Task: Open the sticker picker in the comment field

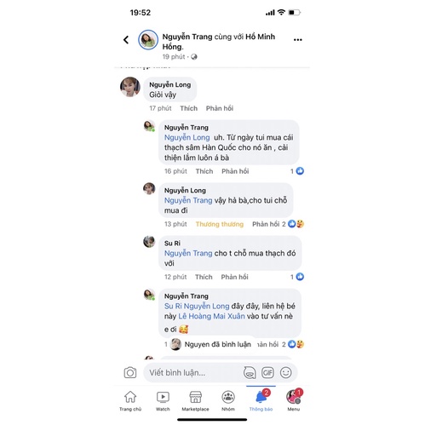Action: coord(250,372)
